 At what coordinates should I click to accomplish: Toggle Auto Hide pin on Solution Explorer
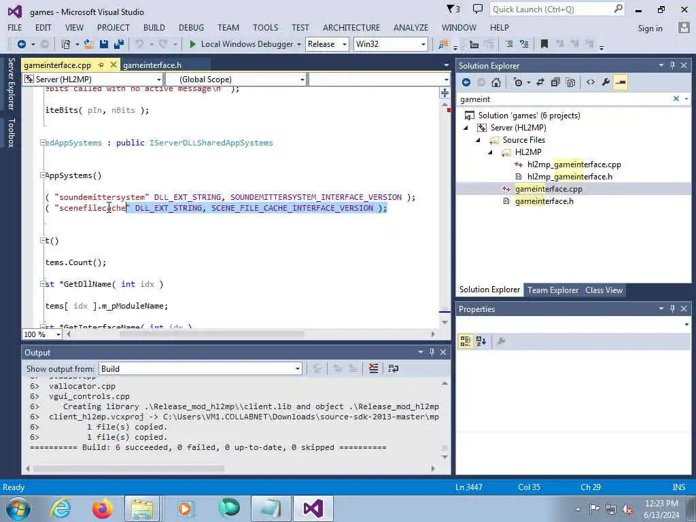[672, 65]
